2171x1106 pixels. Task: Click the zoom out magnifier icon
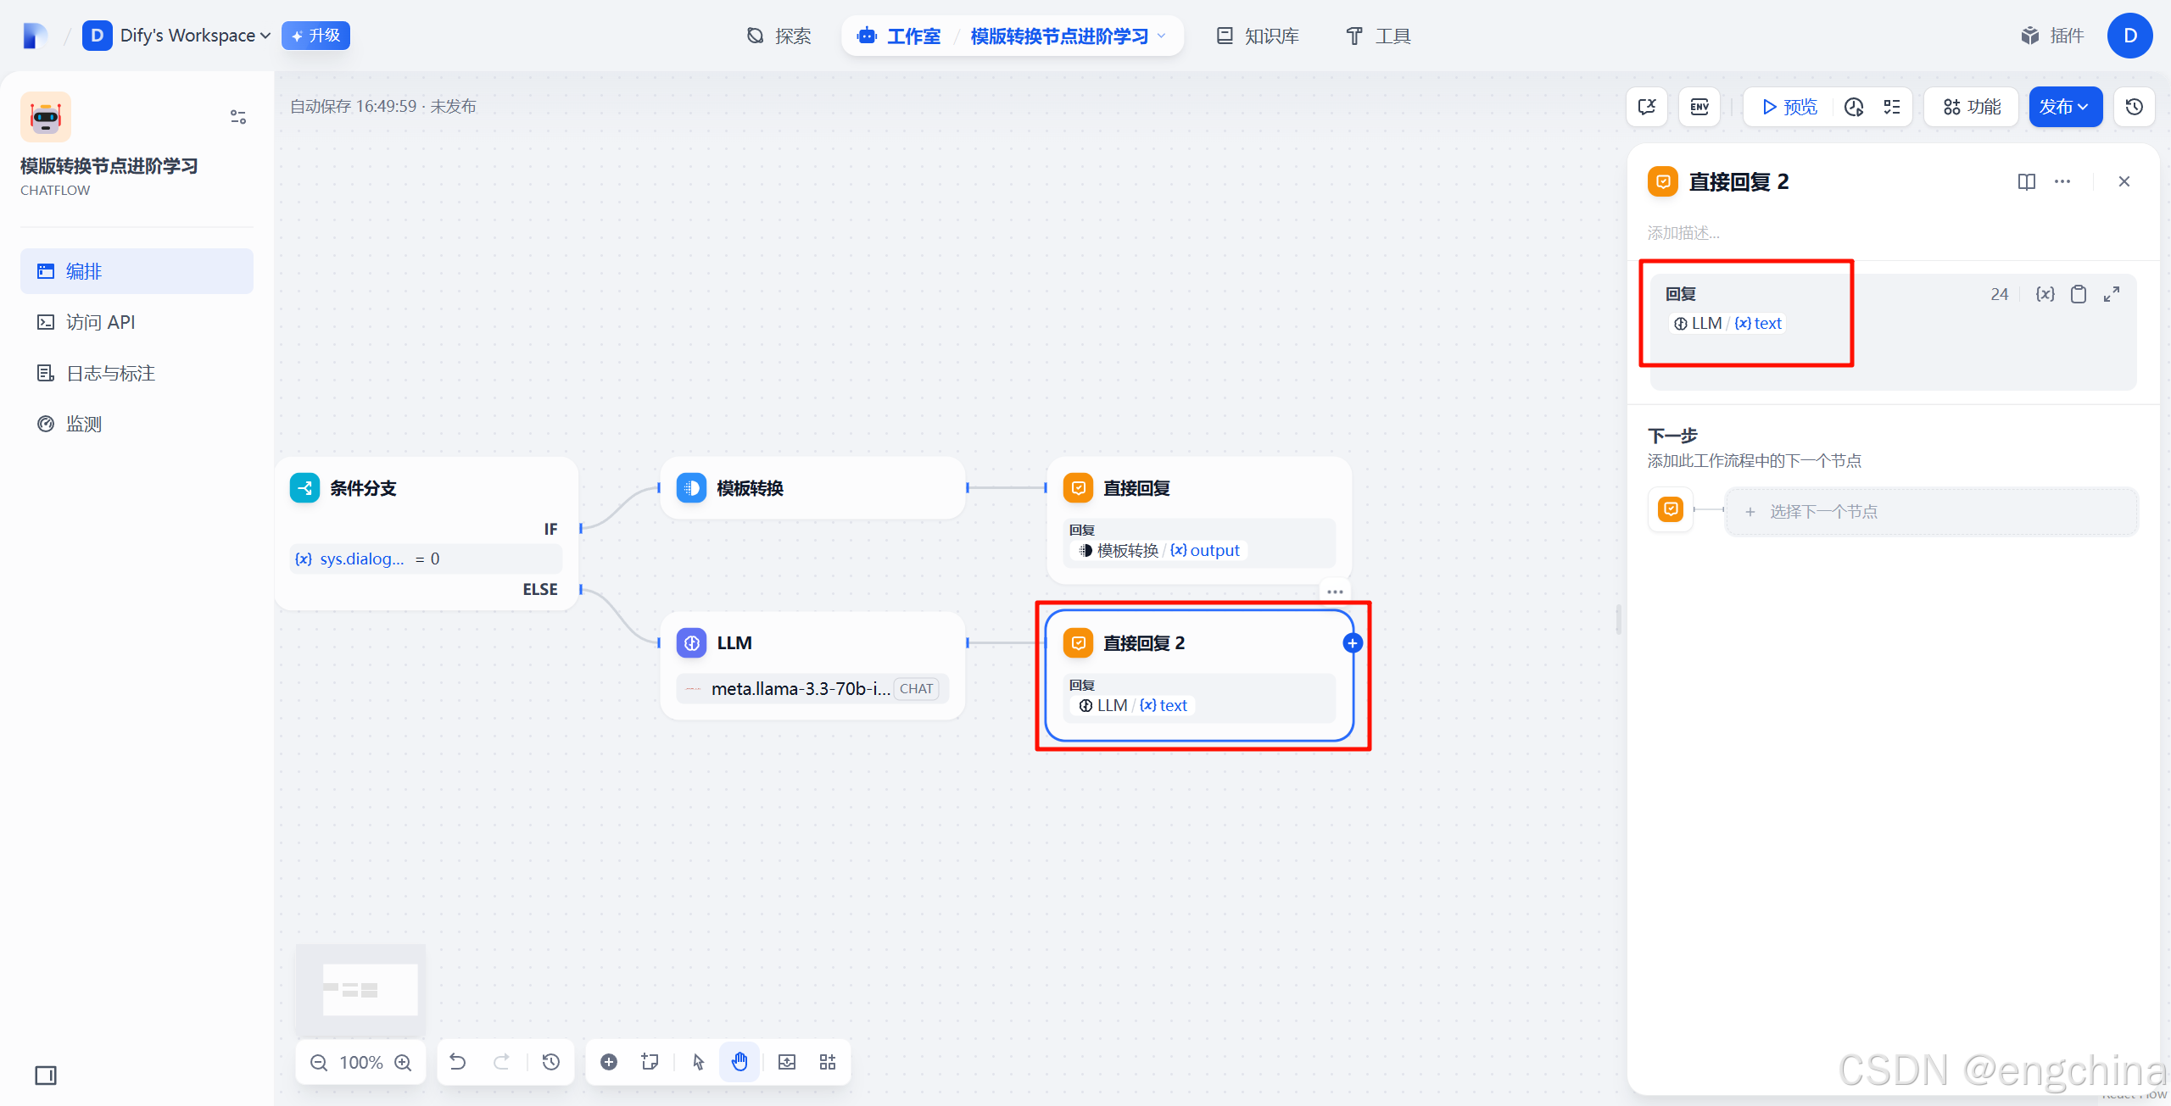click(319, 1063)
